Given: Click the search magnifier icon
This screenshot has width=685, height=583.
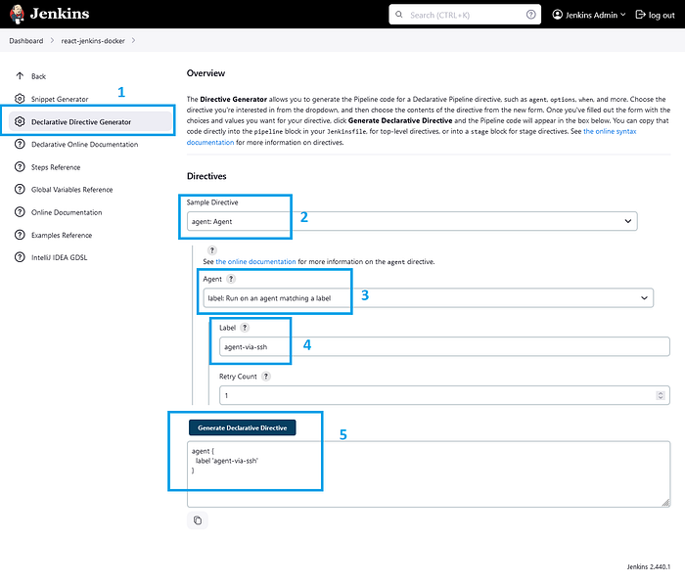Looking at the screenshot, I should point(399,15).
